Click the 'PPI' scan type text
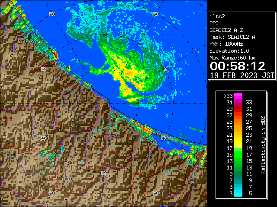277x207 pixels. tap(214, 23)
